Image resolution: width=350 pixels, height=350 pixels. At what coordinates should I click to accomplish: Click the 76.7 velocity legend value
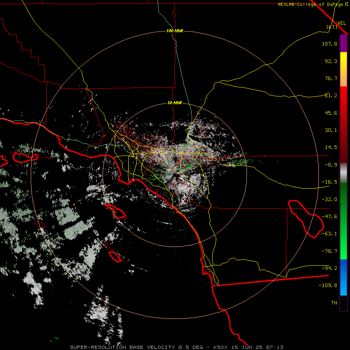331,78
